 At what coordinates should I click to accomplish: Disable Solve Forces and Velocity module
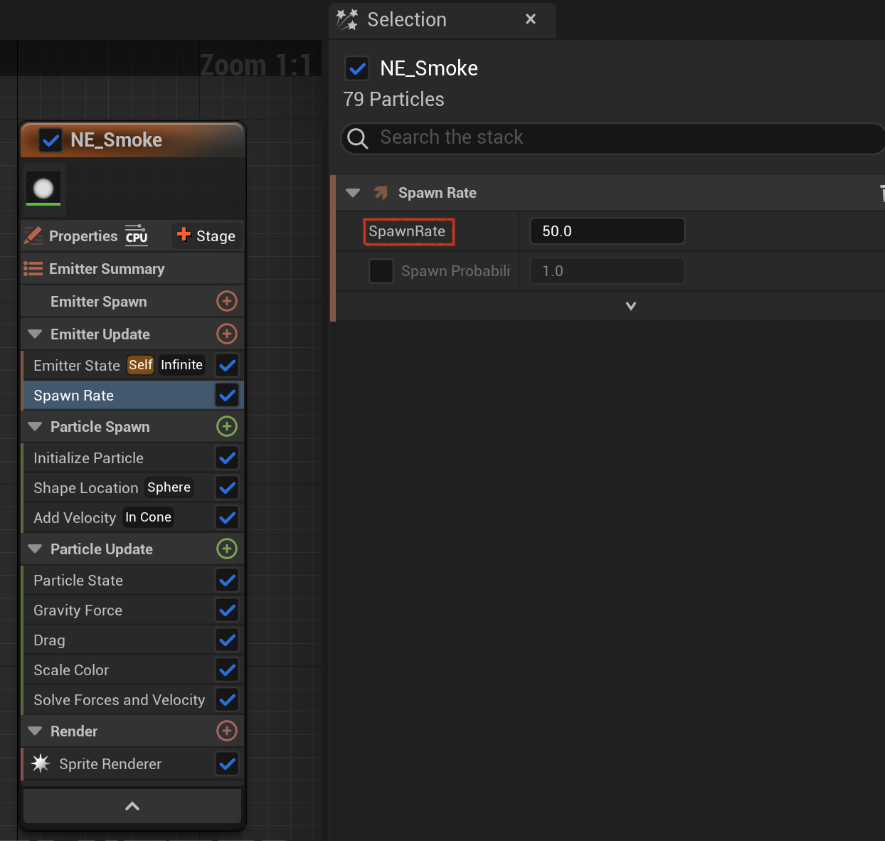(227, 699)
